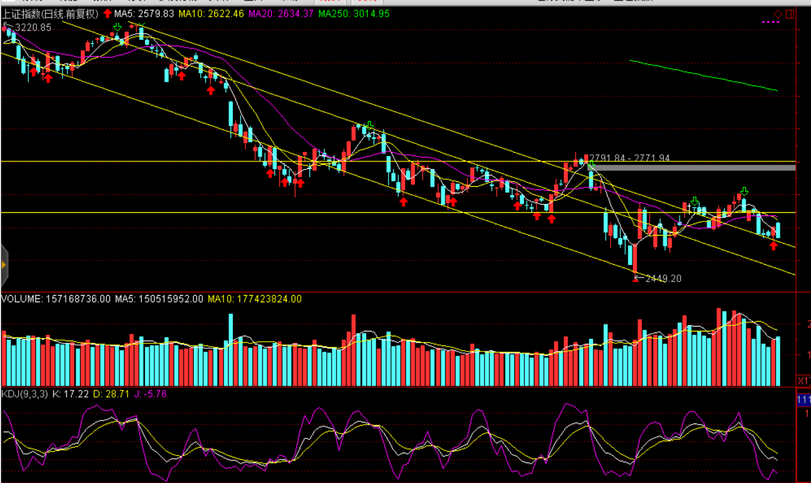
Task: Click the yellow volume MA10: 177423824.00 label
Action: [x=254, y=299]
